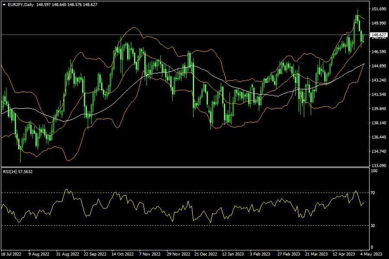Click the 138.140 price scale value

click(x=379, y=123)
